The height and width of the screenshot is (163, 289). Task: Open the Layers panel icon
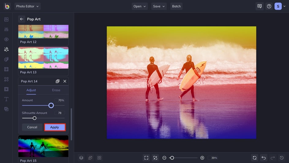pos(81,158)
